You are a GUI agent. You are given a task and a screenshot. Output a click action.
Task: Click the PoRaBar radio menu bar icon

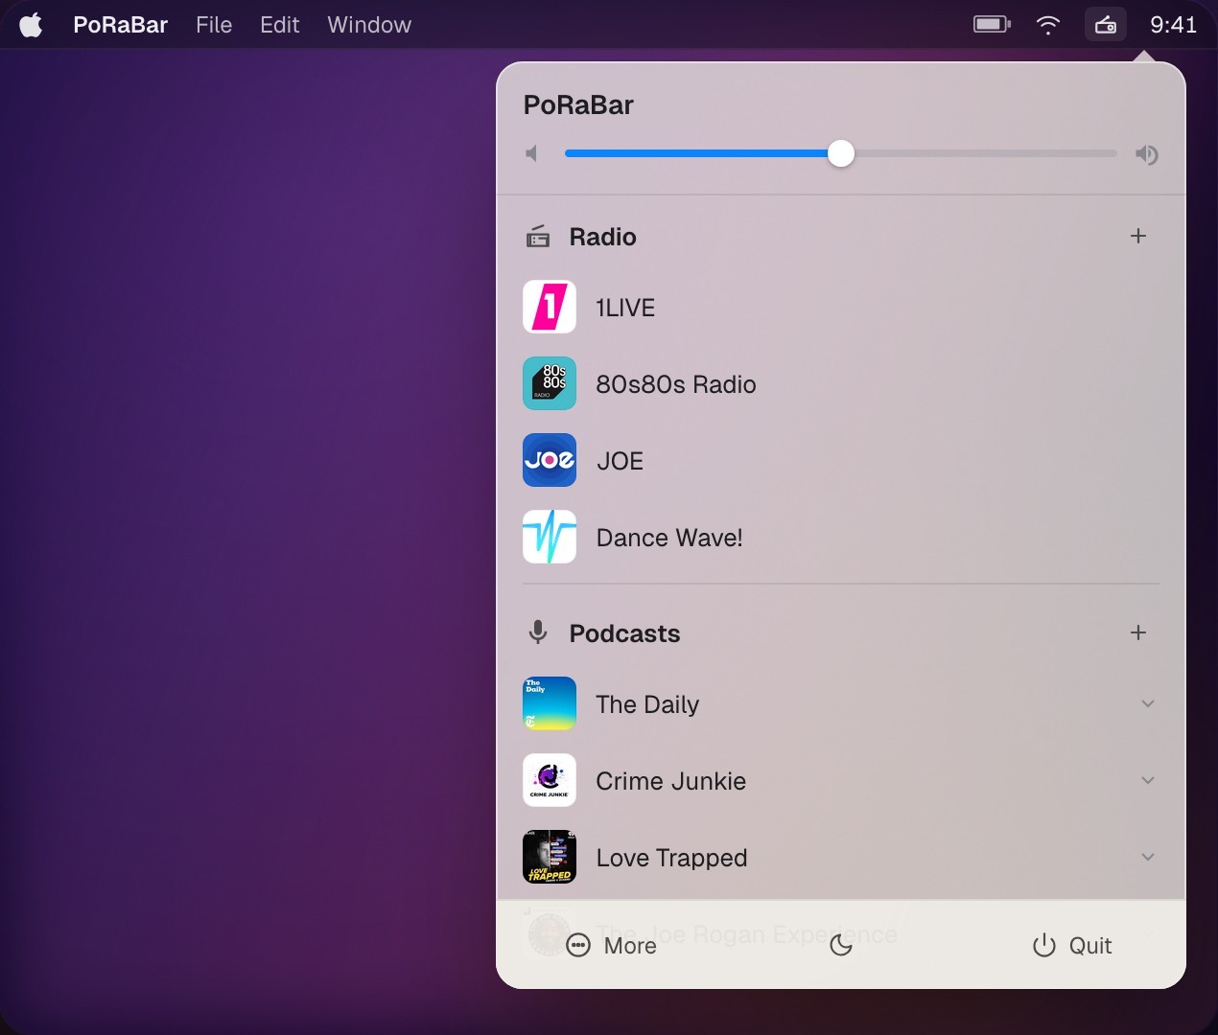1106,25
